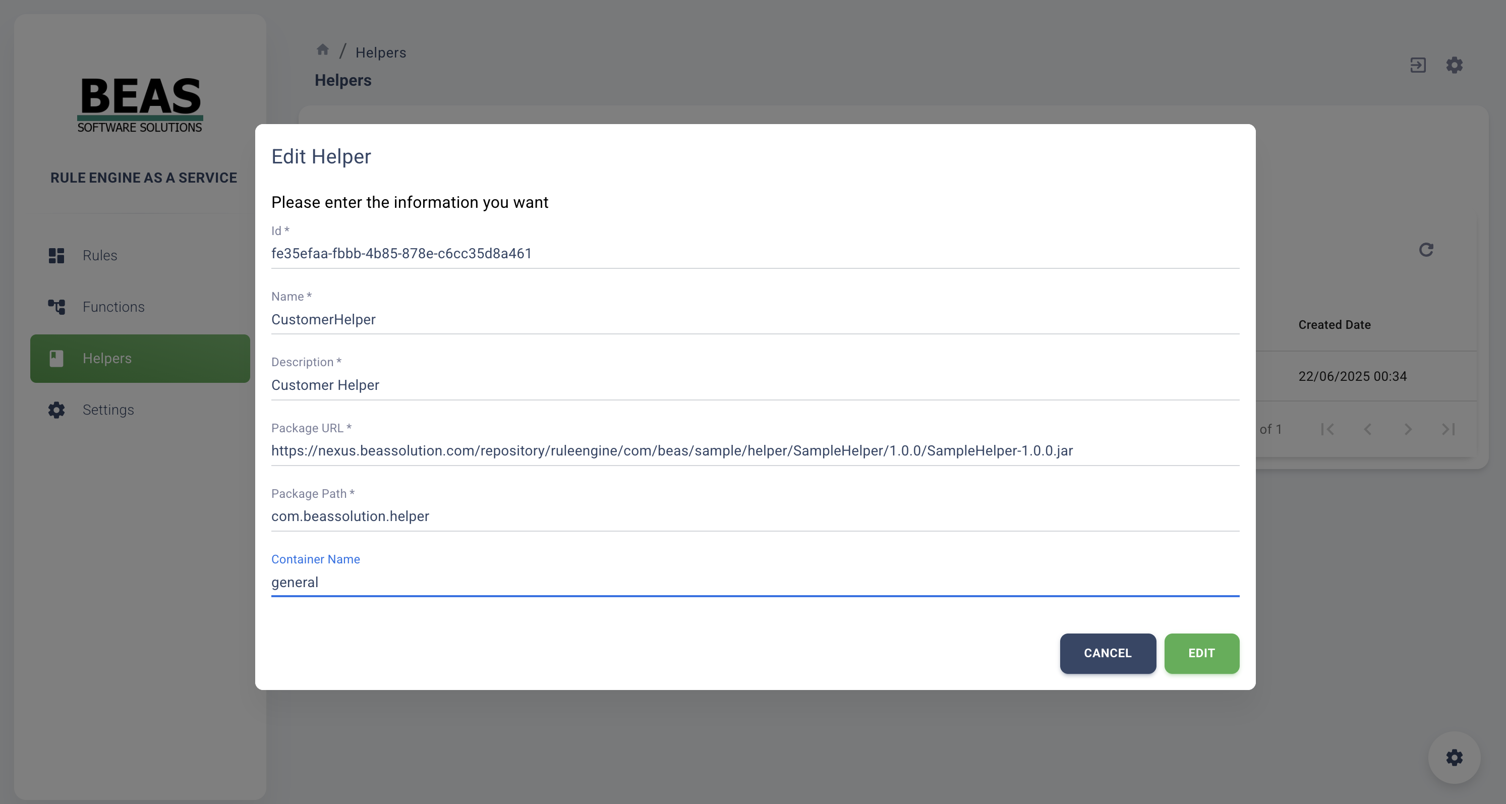
Task: Refresh the helpers table
Action: click(1426, 250)
